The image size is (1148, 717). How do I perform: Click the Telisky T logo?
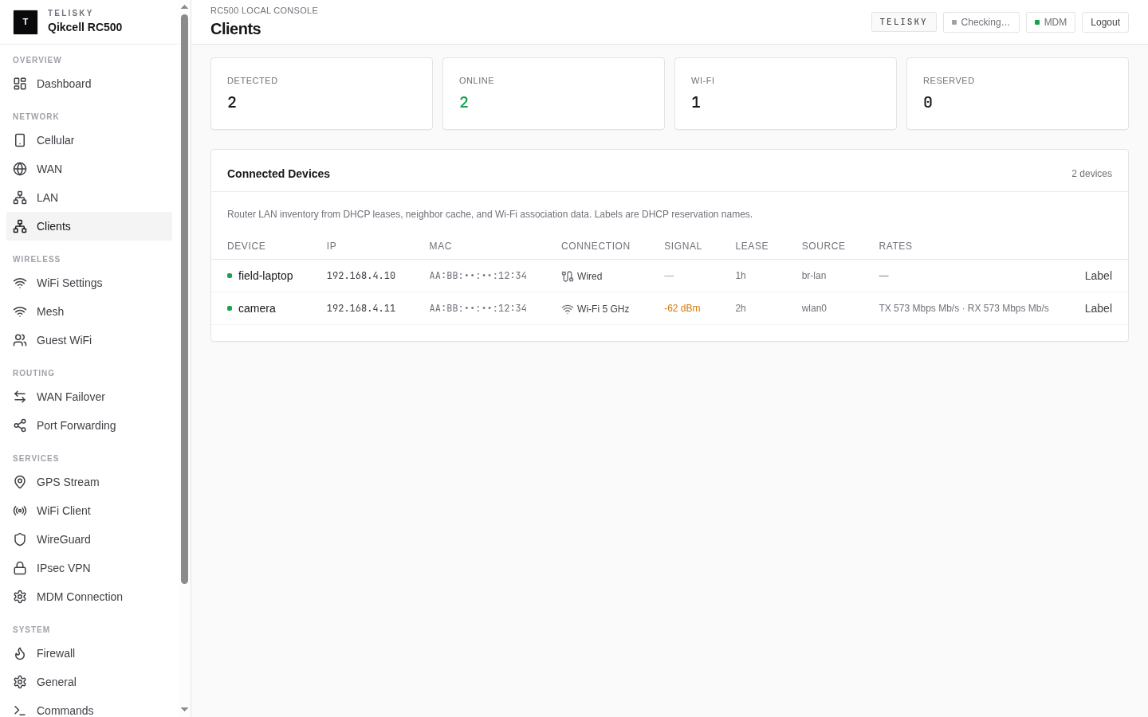point(26,22)
